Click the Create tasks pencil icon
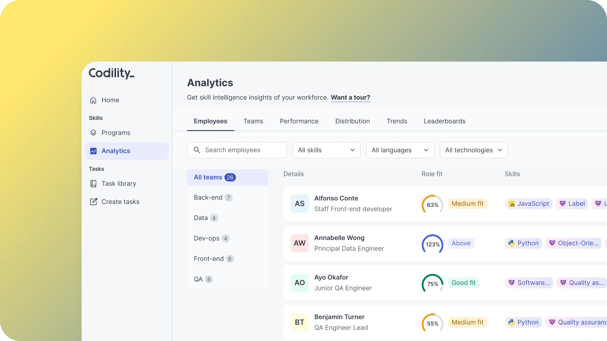 93,202
